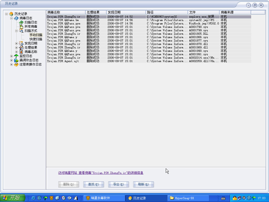Click the 病毒名称 bug icon
This screenshot has width=269, height=202.
point(21,52)
